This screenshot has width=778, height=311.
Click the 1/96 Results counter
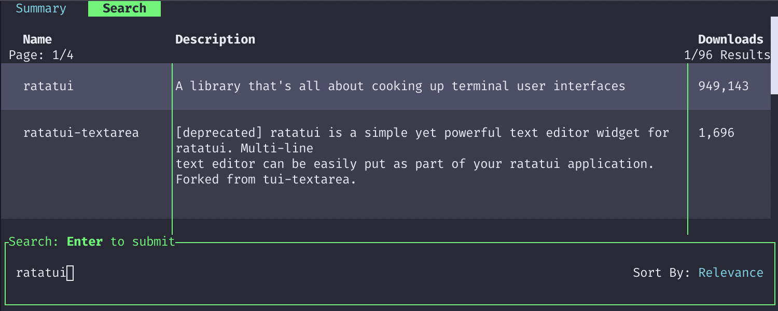coord(727,55)
